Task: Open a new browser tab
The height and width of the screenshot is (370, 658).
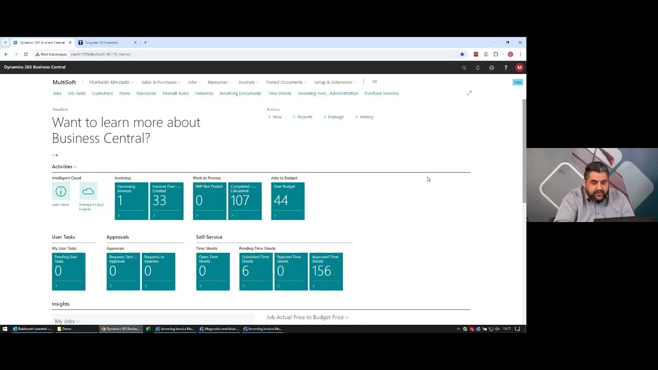Action: (145, 43)
